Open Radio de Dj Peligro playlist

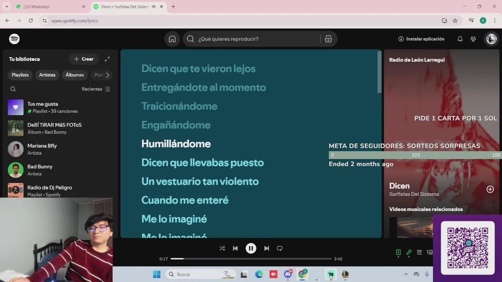(60, 190)
